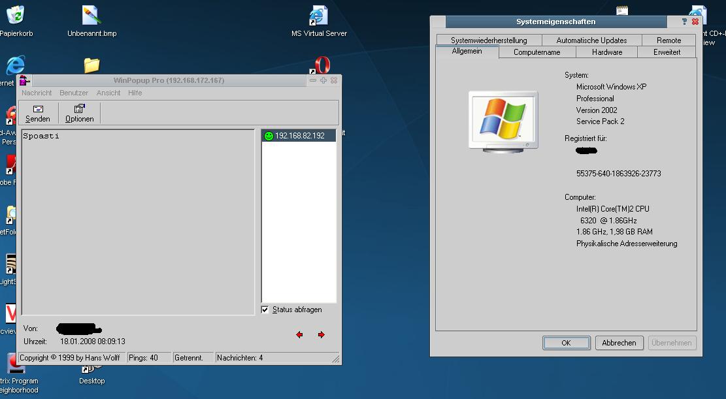Open the Papierkorb desktop icon
726x399 pixels.
[x=16, y=21]
